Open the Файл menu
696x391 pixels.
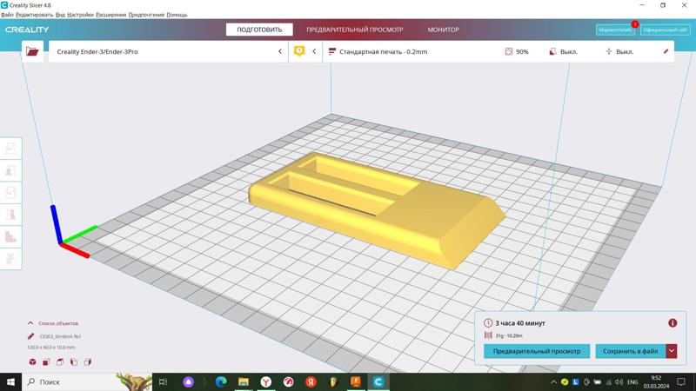tap(7, 15)
